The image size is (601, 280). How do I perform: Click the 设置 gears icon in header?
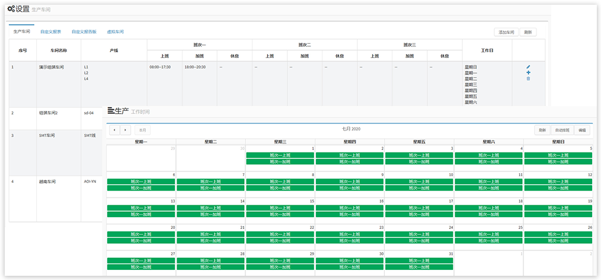coord(11,9)
